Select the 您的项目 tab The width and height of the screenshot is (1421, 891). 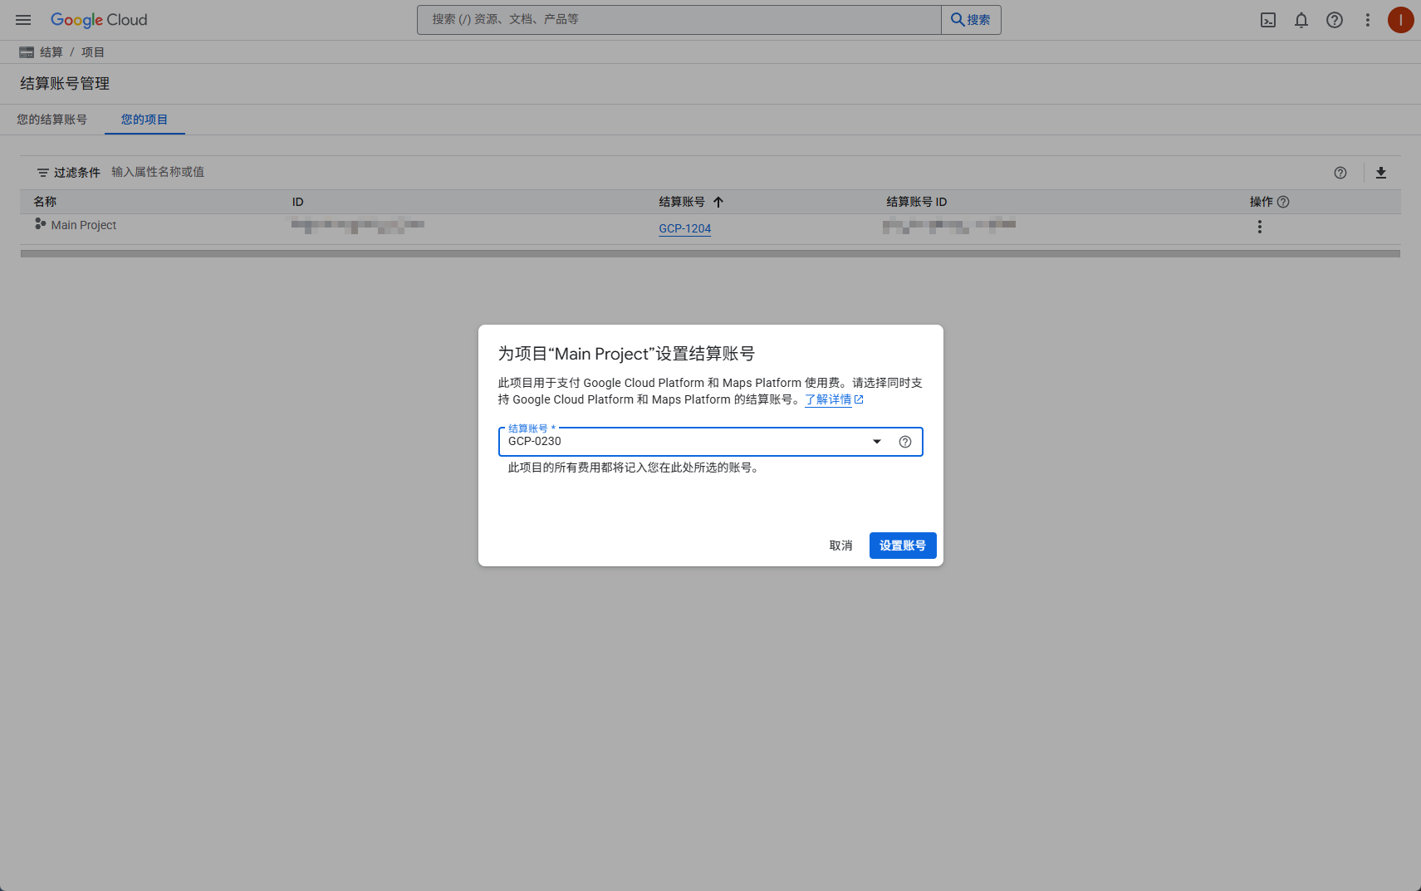coord(145,120)
